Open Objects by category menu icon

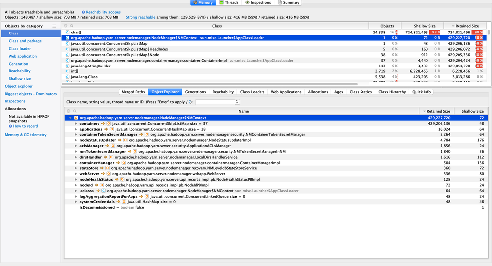tap(54, 26)
